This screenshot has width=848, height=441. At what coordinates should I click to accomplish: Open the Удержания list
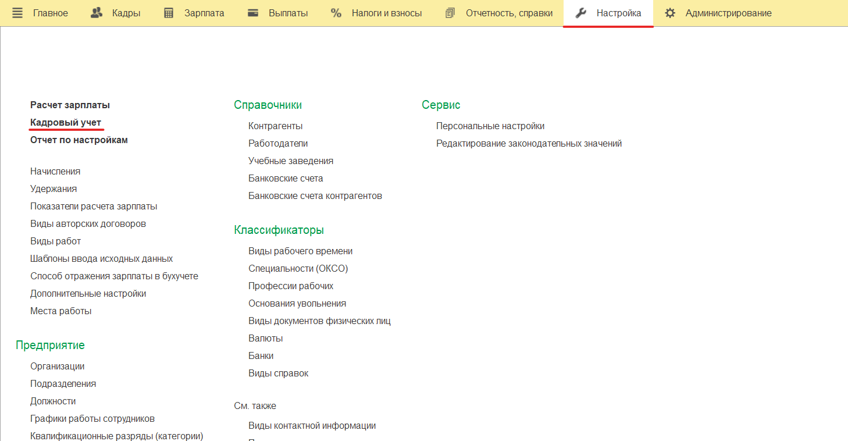54,189
